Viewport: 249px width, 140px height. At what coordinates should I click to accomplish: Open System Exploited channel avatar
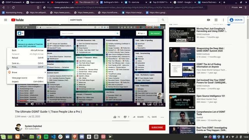coord(19,127)
